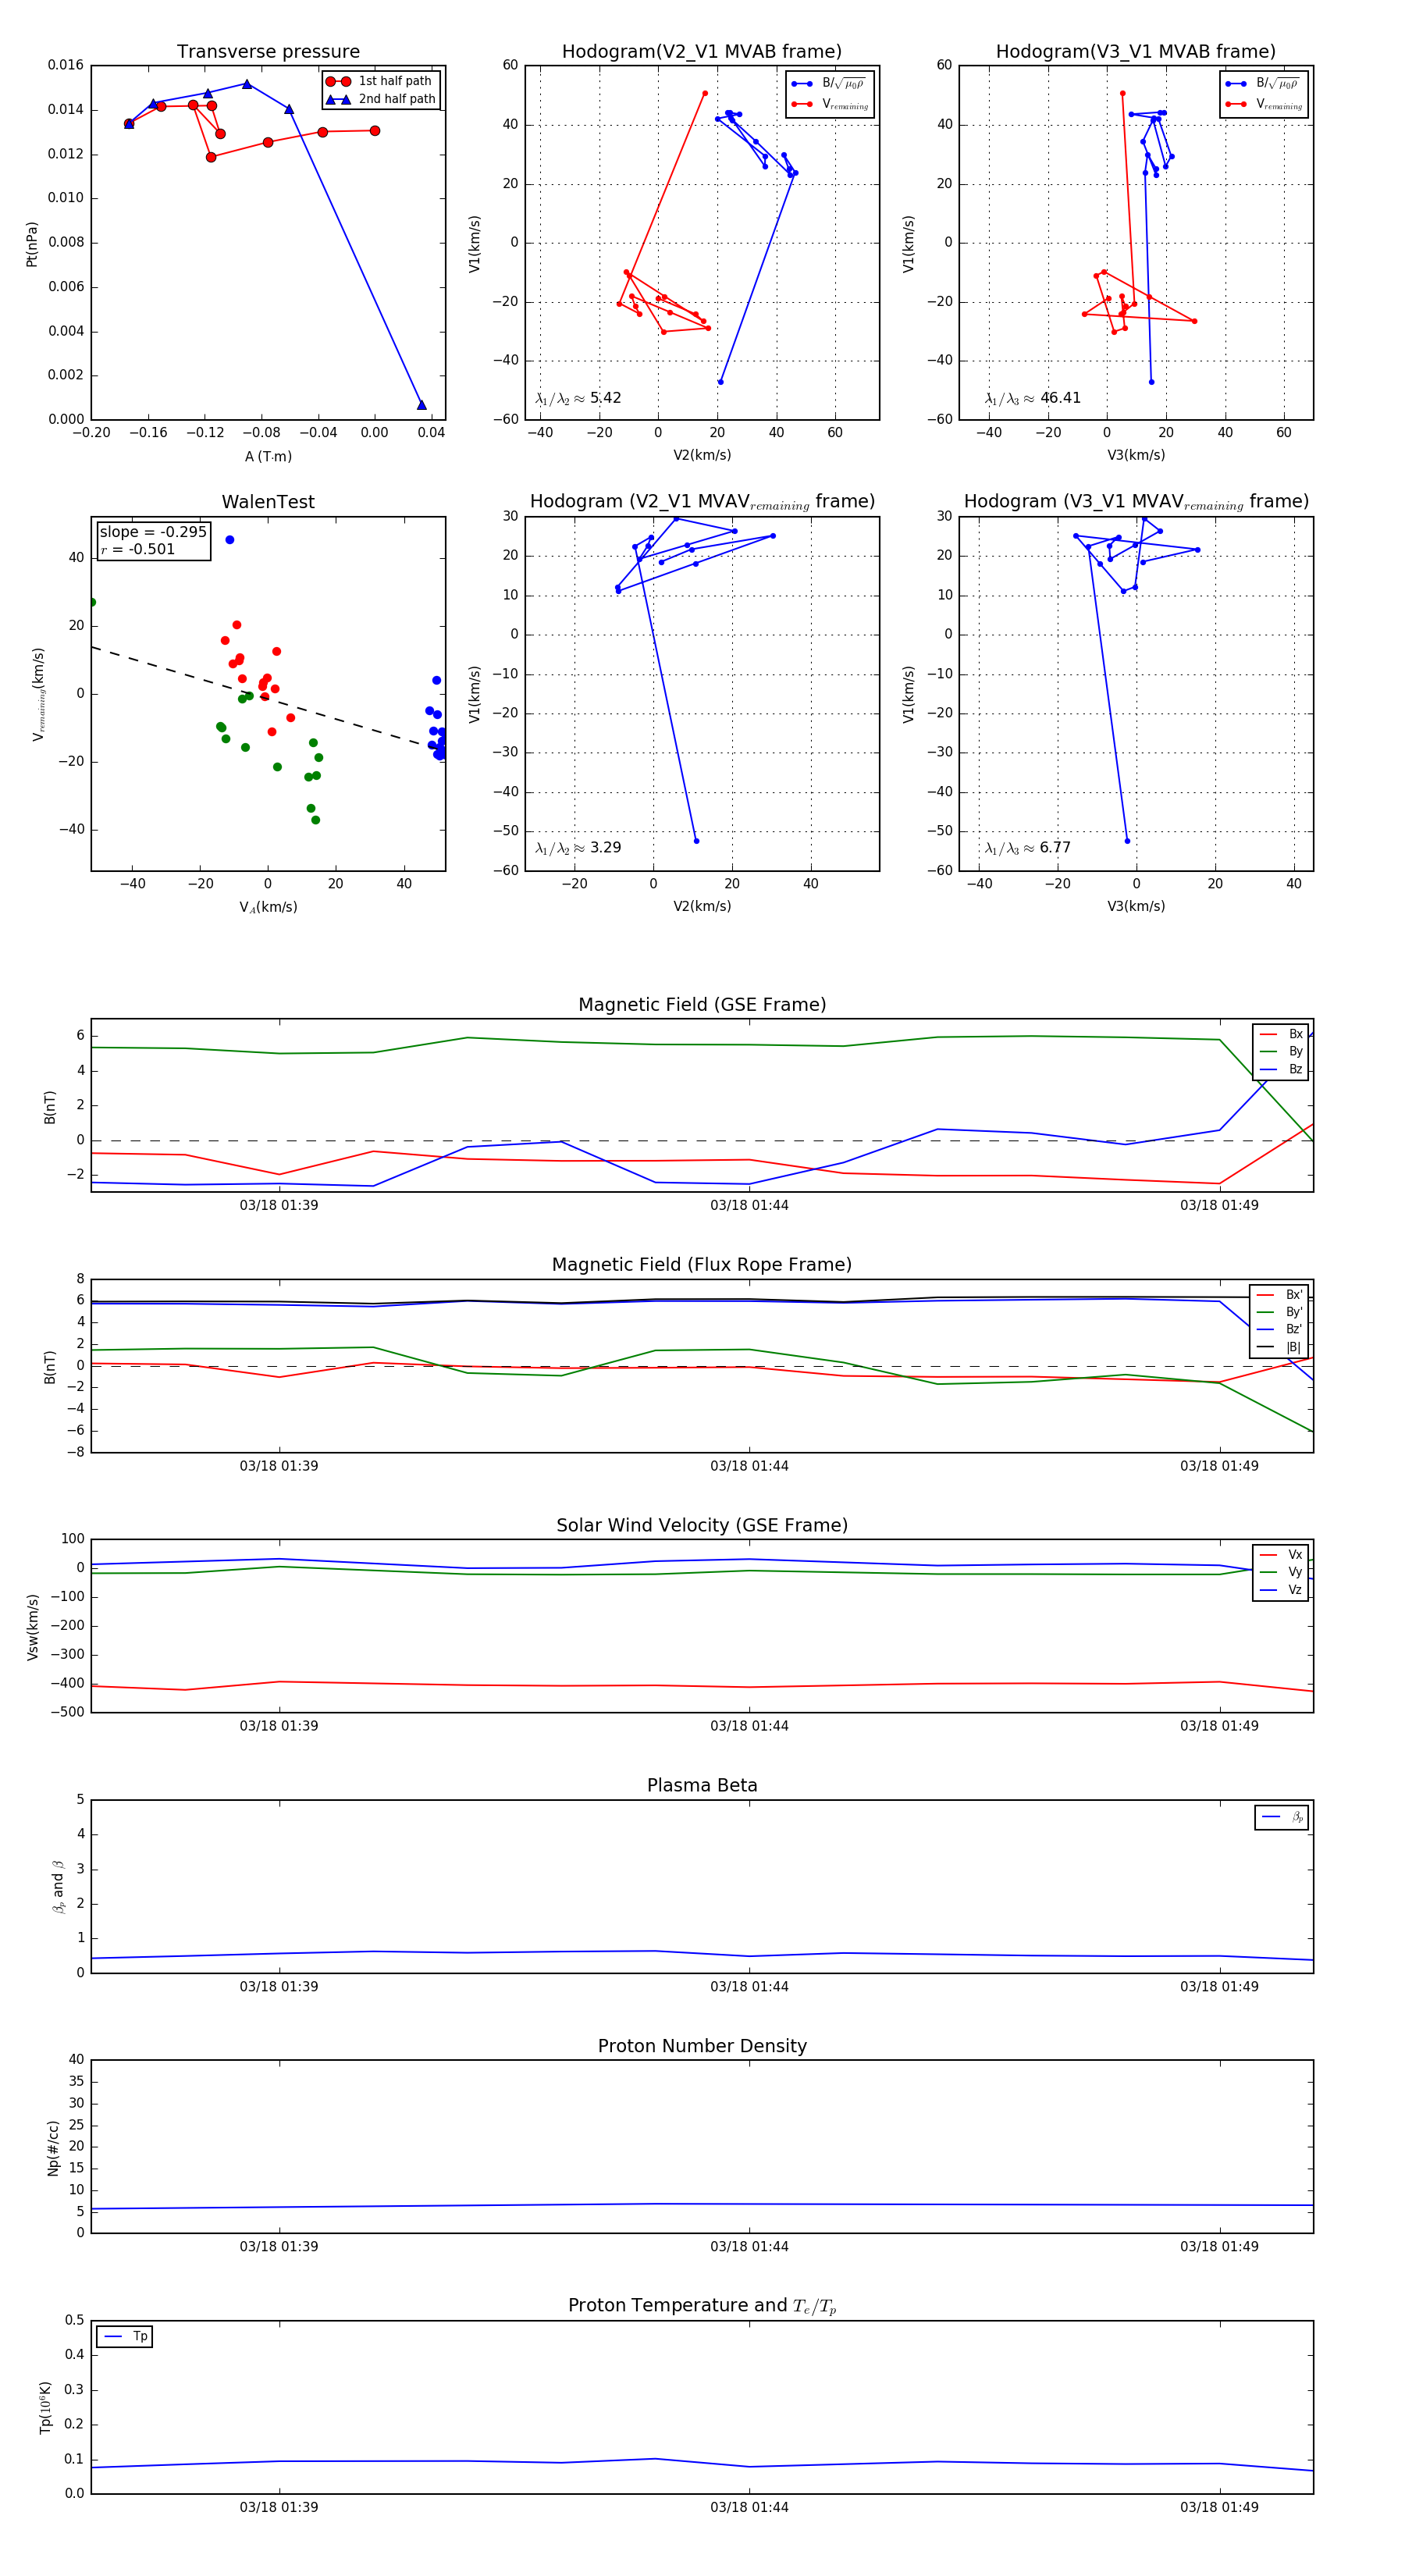Click the λ1/λ2 ≈ 5.42 label

[x=578, y=398]
